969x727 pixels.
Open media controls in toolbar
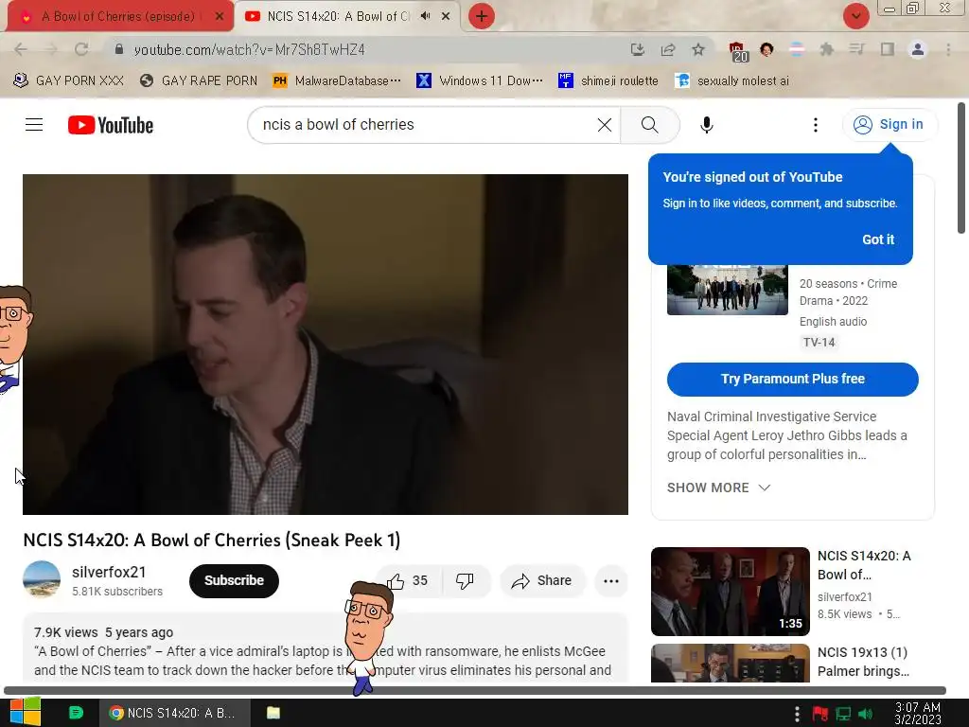pos(856,49)
